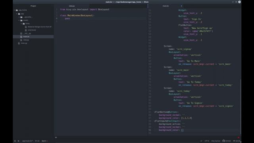Click line number 91 in main.kv gutter
254x143 pixels.
tap(150, 130)
